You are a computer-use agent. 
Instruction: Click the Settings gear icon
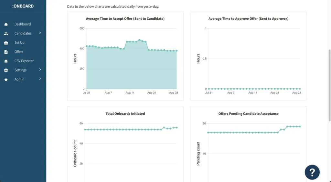pos(6,70)
